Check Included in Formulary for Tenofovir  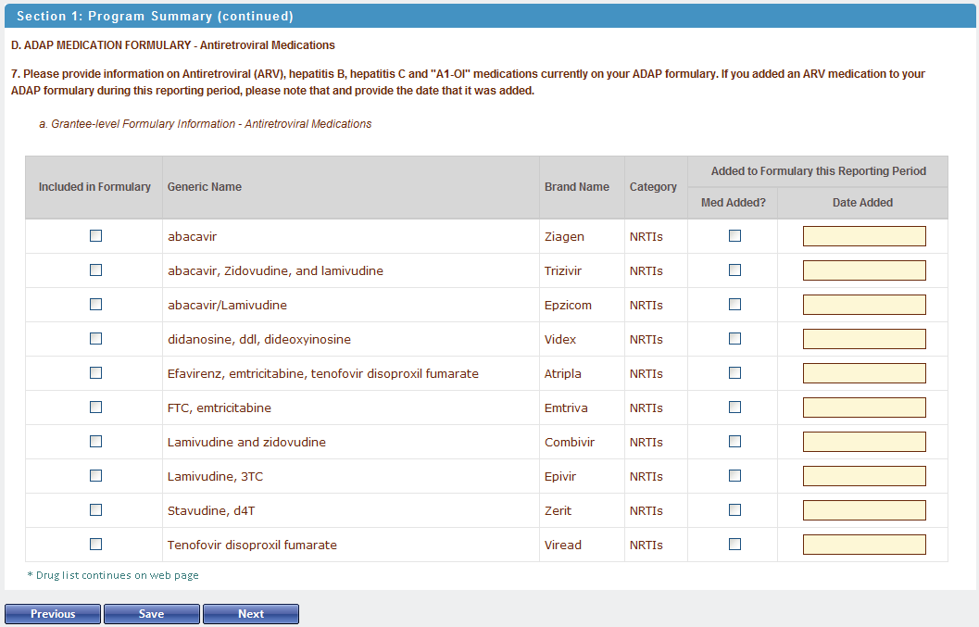[x=95, y=545]
